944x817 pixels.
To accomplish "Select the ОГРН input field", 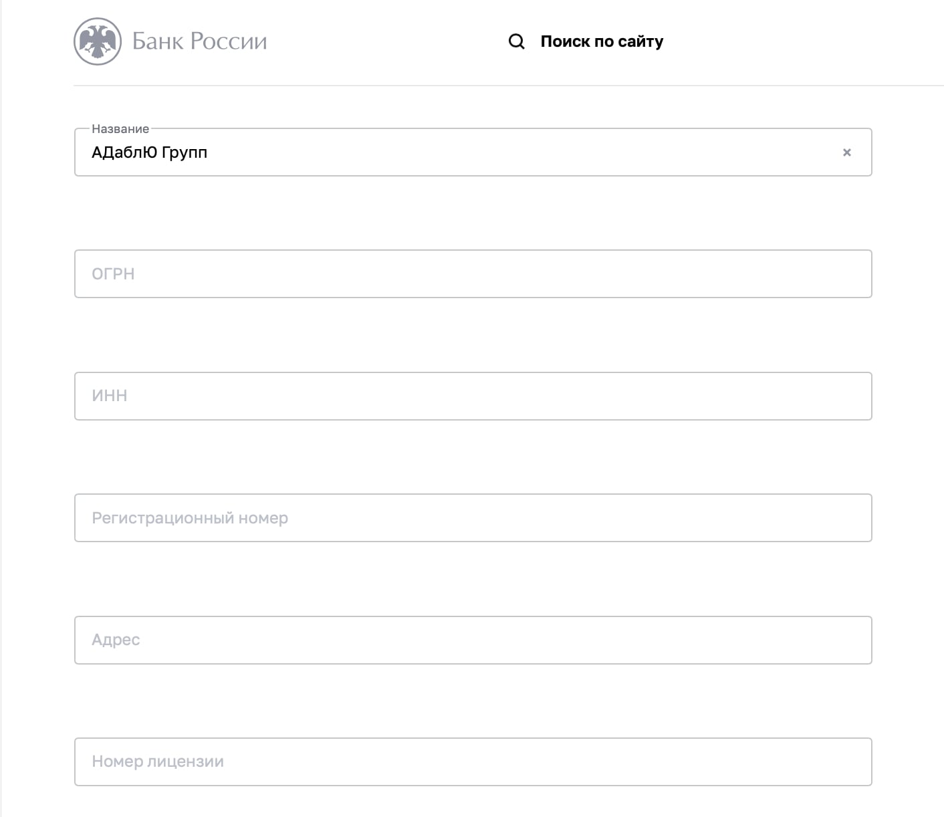I will 473,274.
